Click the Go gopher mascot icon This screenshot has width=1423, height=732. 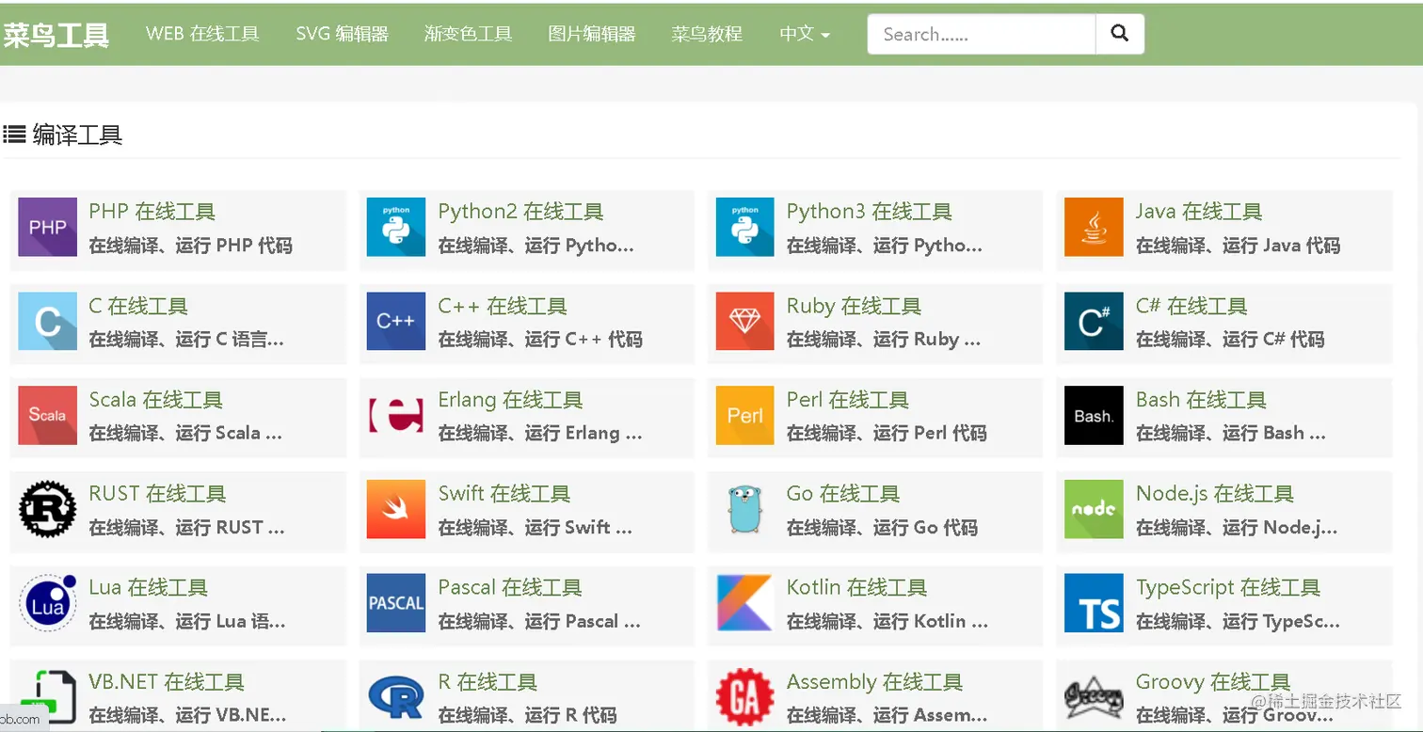(744, 509)
